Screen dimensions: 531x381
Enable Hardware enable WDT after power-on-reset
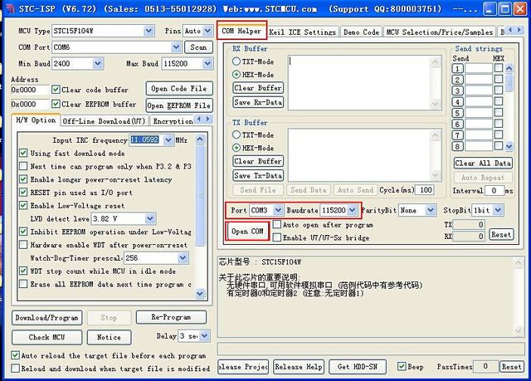point(23,245)
